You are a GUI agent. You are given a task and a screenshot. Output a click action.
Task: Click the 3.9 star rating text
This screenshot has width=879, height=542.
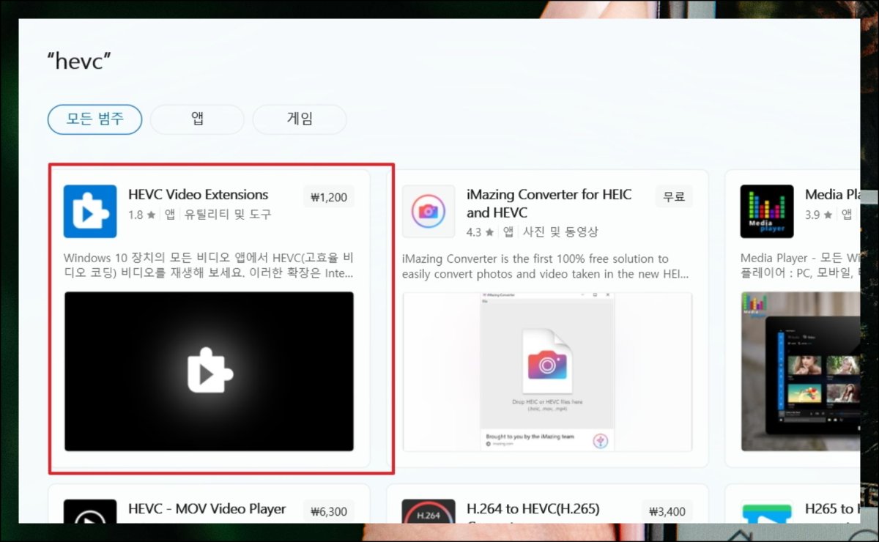point(819,215)
